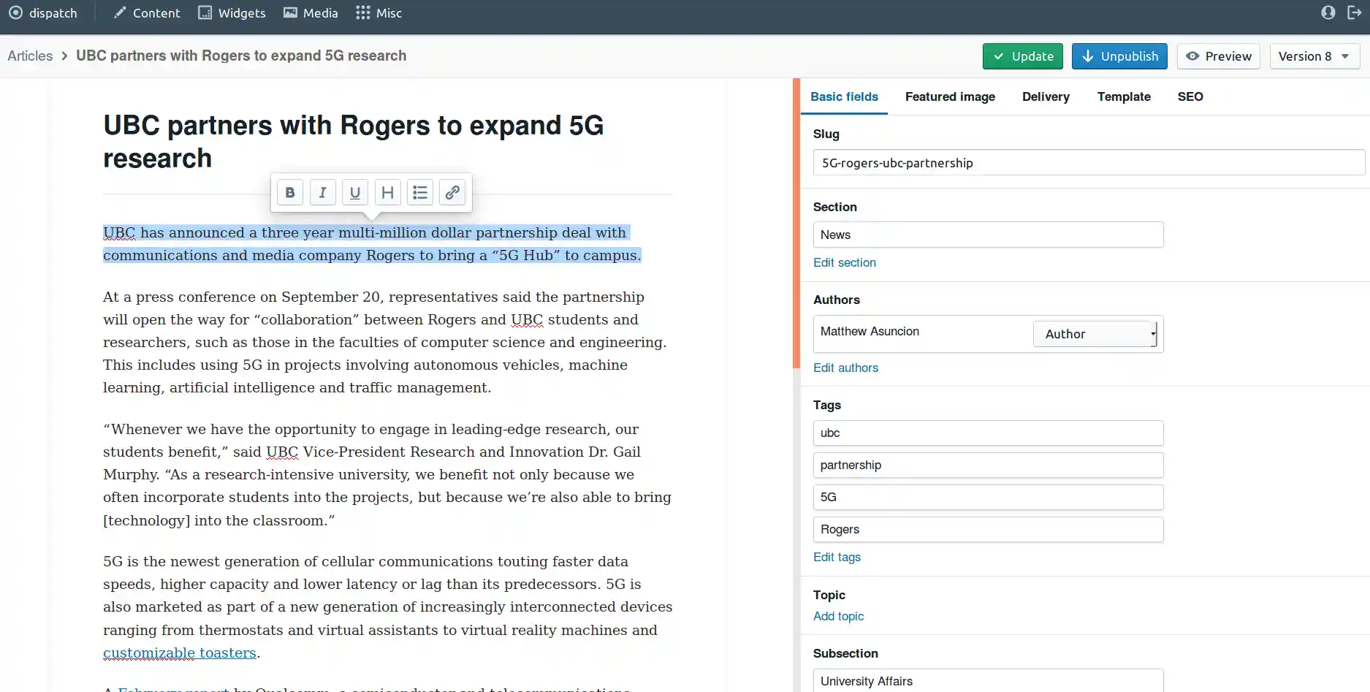Viewport: 1370px width, 692px height.
Task: Click the user profile icon
Action: (1328, 13)
